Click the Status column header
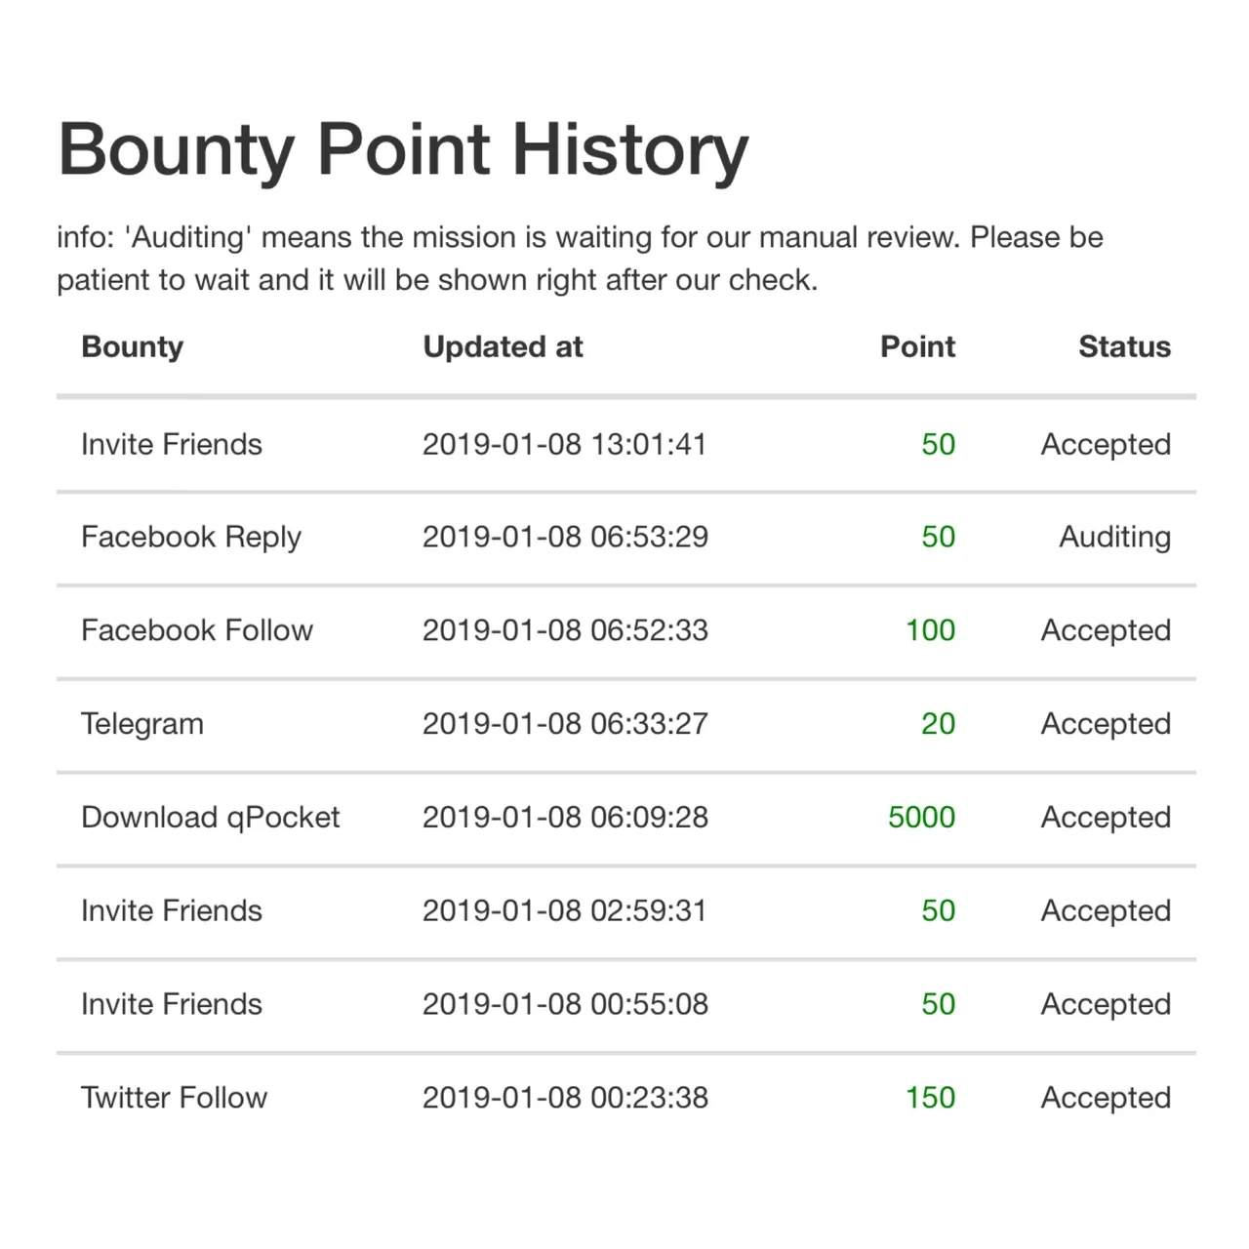1249x1249 pixels. [x=1124, y=346]
